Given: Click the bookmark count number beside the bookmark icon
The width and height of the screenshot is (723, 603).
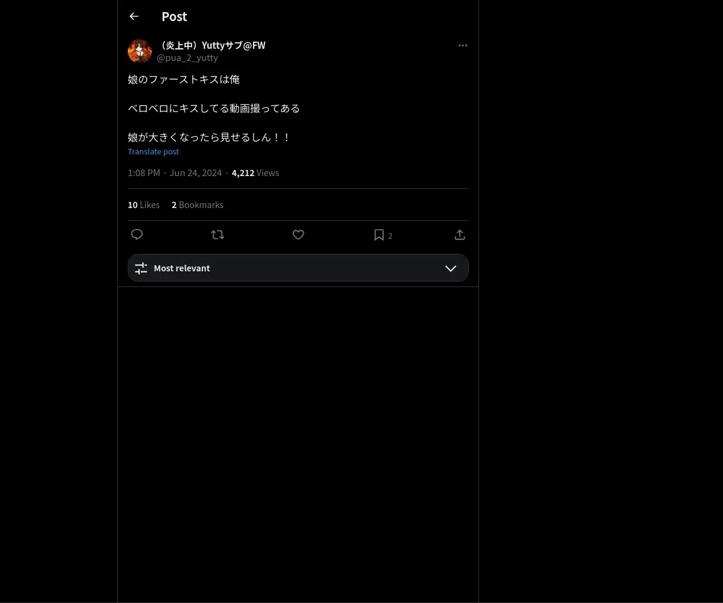Looking at the screenshot, I should click(x=390, y=236).
